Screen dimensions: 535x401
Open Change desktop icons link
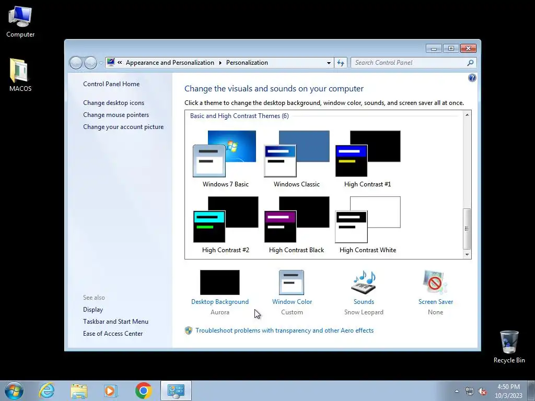coord(113,103)
